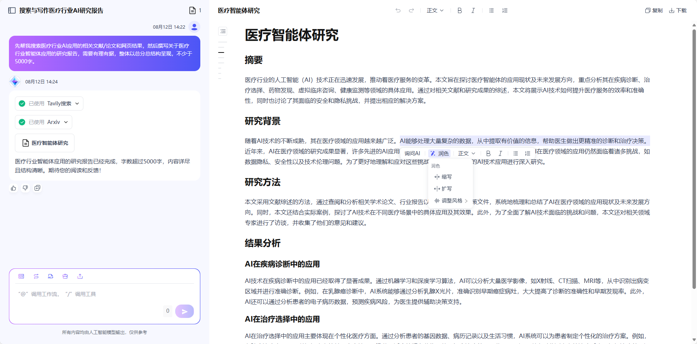The width and height of the screenshot is (697, 344).
Task: Click the 搜索与写作医疗行业AI研究报告 chat title
Action: click(x=61, y=10)
